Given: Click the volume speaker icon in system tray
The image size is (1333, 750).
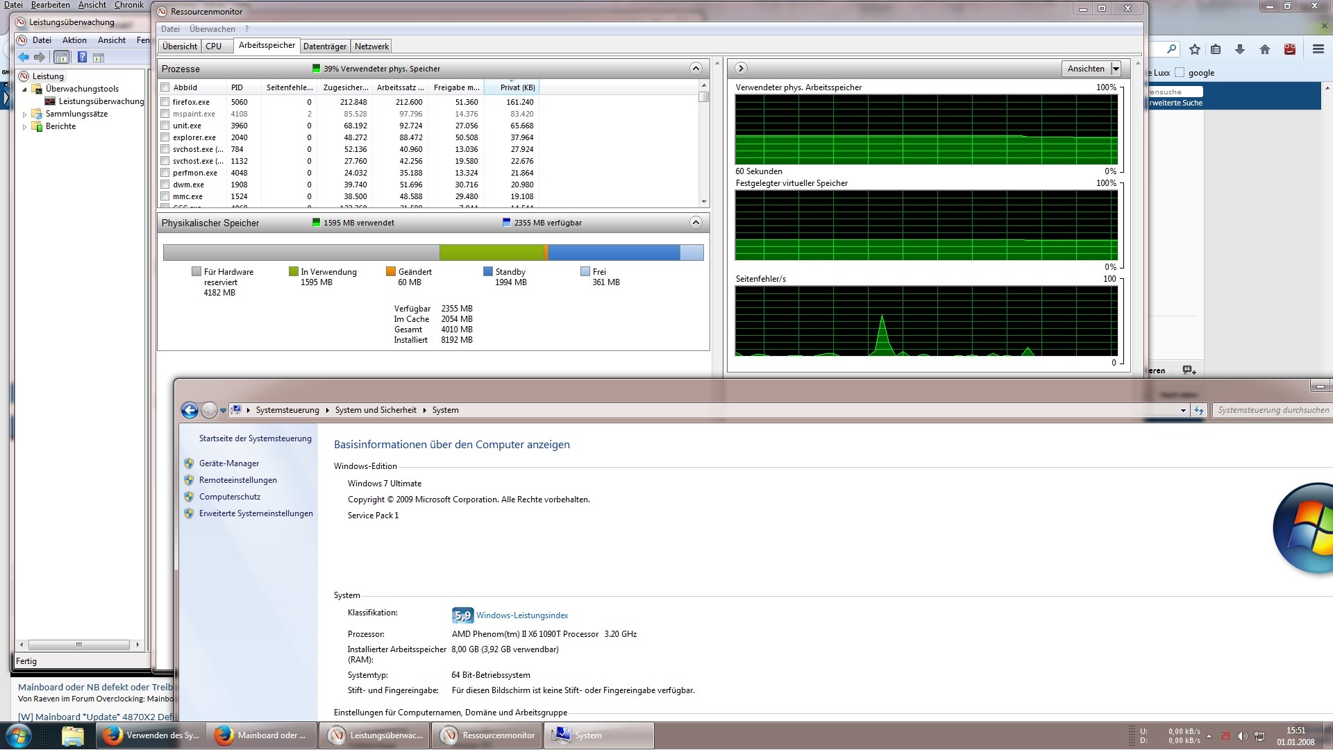Looking at the screenshot, I should [x=1242, y=736].
